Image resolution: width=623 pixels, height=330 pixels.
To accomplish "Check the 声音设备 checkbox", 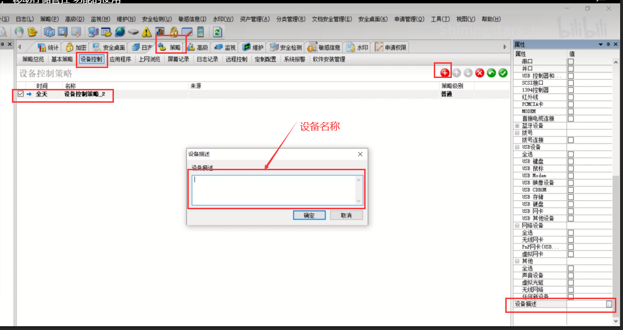I will (571, 275).
